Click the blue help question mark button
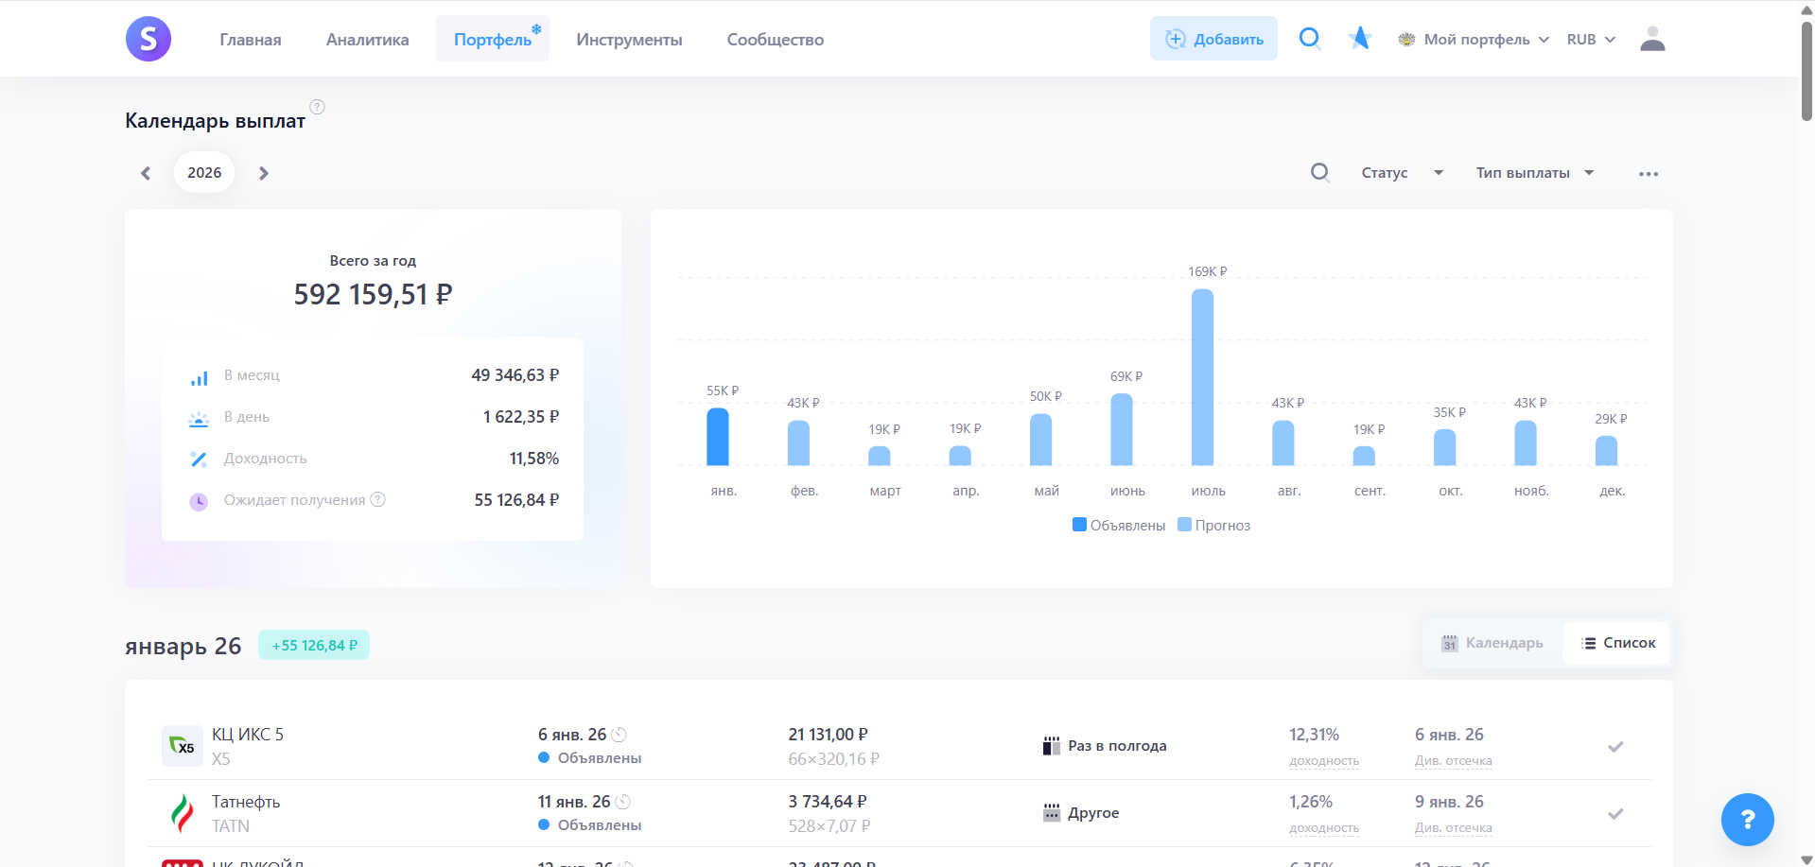Screen dimensions: 1815x867 [x=1746, y=819]
